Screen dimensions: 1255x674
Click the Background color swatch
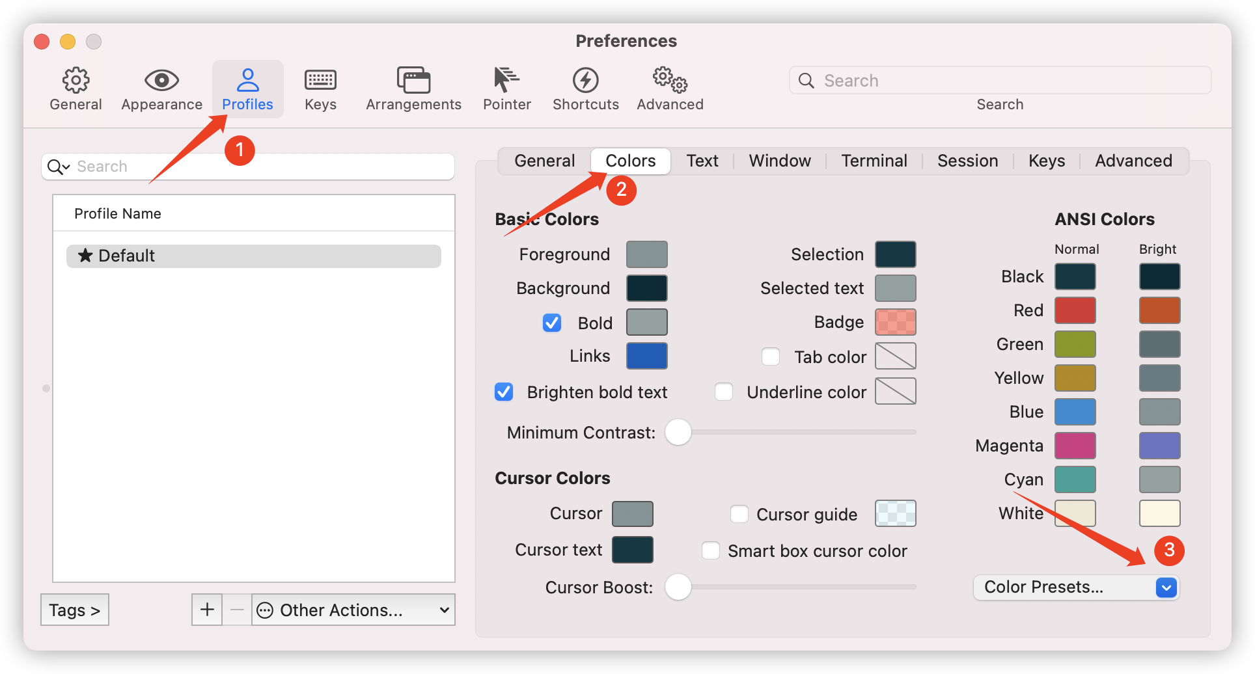(647, 288)
